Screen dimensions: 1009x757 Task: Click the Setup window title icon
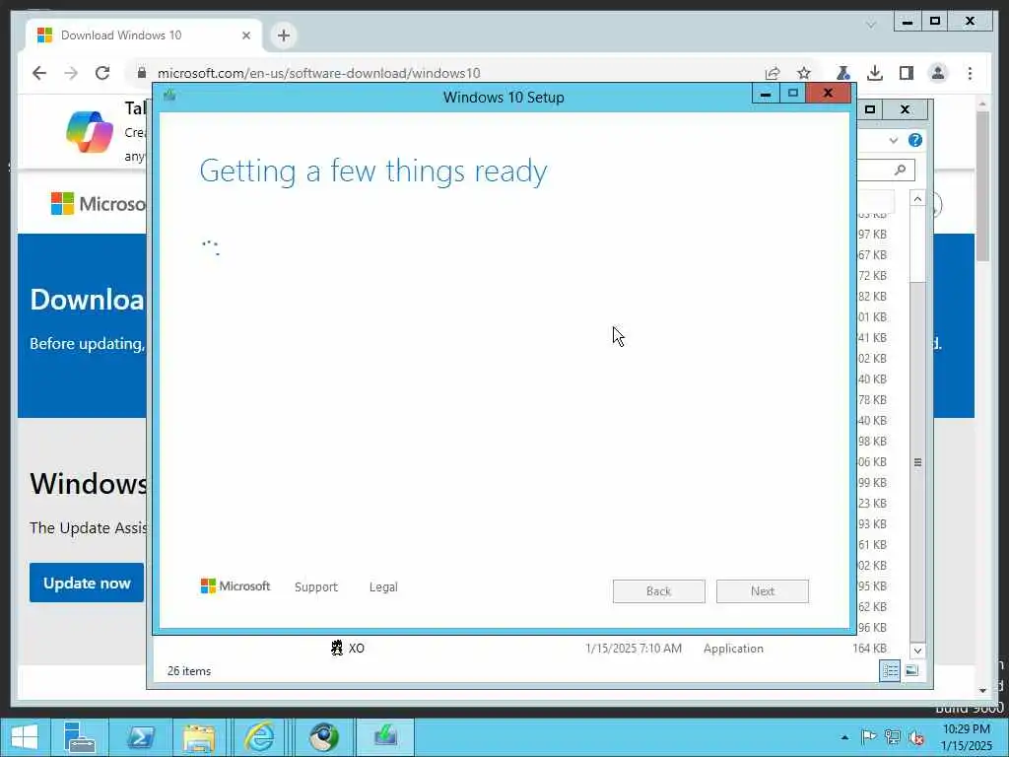point(169,96)
